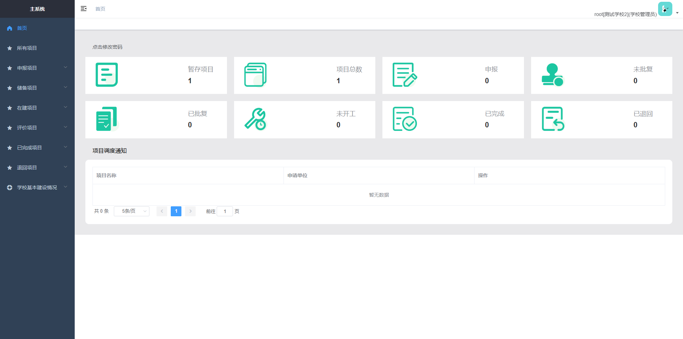Click the 已退回 returned document icon
Screen dimensions: 683x339
click(x=553, y=119)
